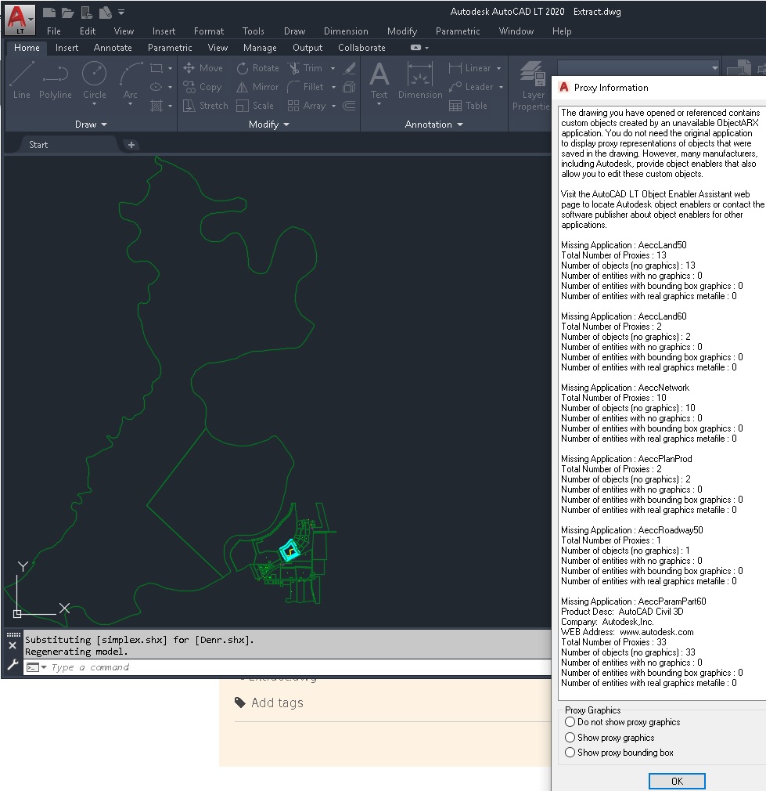Click the Copy tool
This screenshot has width=766, height=791.
point(202,87)
